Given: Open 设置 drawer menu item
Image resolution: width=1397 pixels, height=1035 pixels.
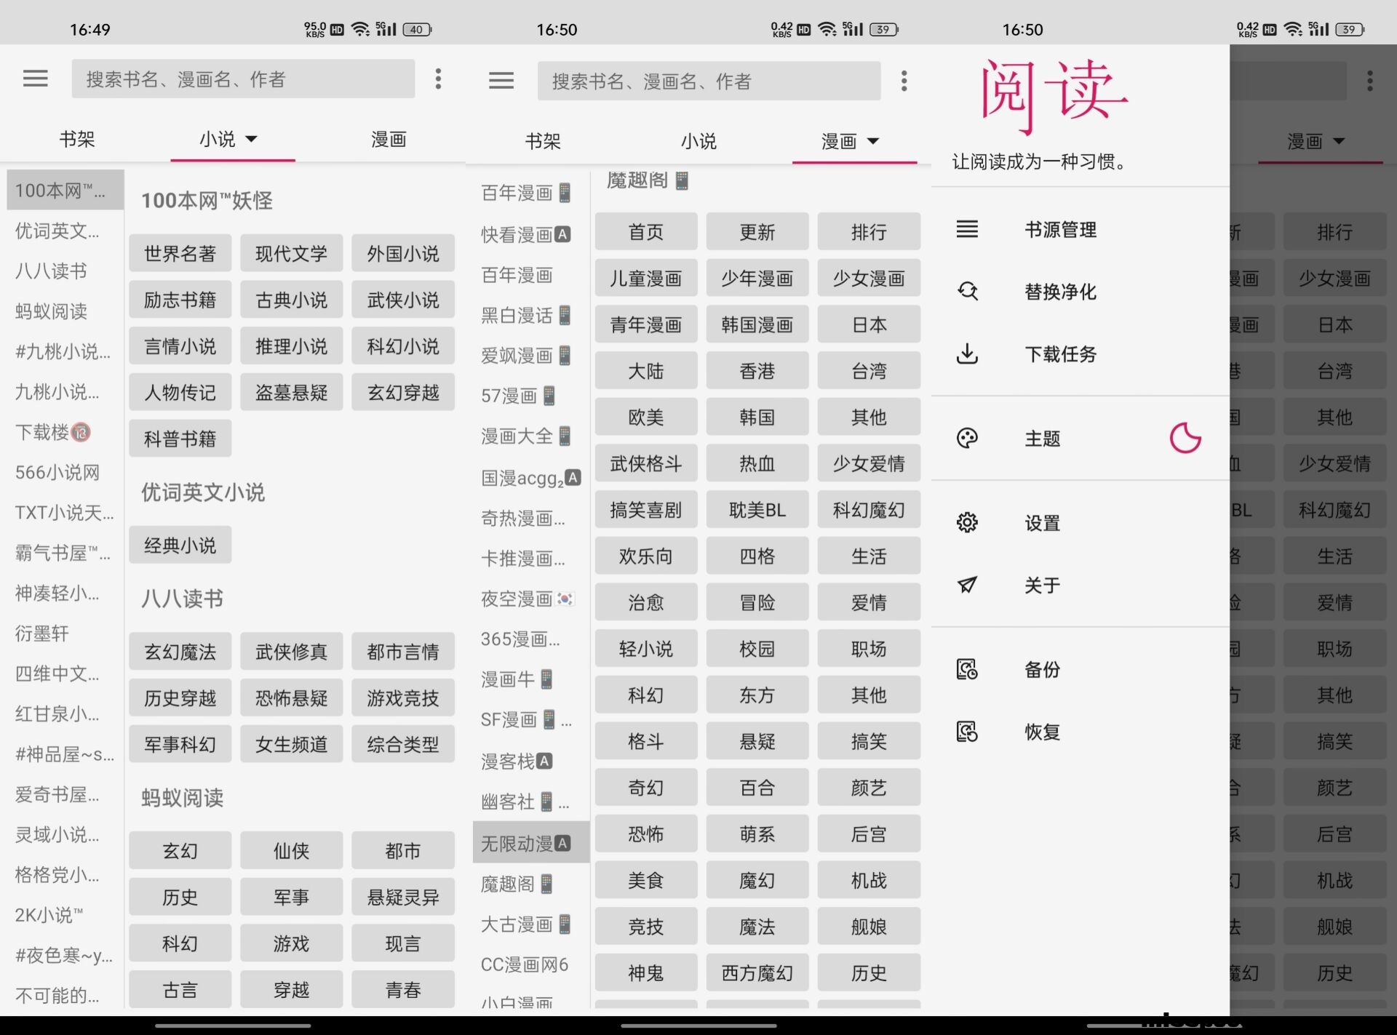Looking at the screenshot, I should [1080, 522].
